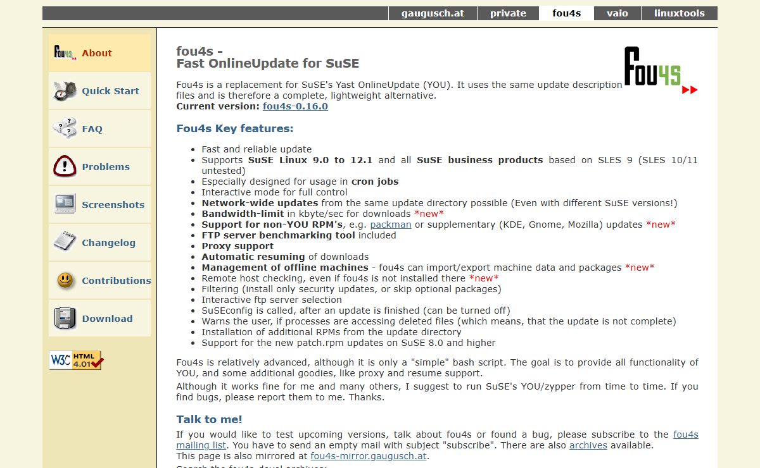760x468 pixels.
Task: Click the Screenshots monitor icon
Action: pos(65,204)
